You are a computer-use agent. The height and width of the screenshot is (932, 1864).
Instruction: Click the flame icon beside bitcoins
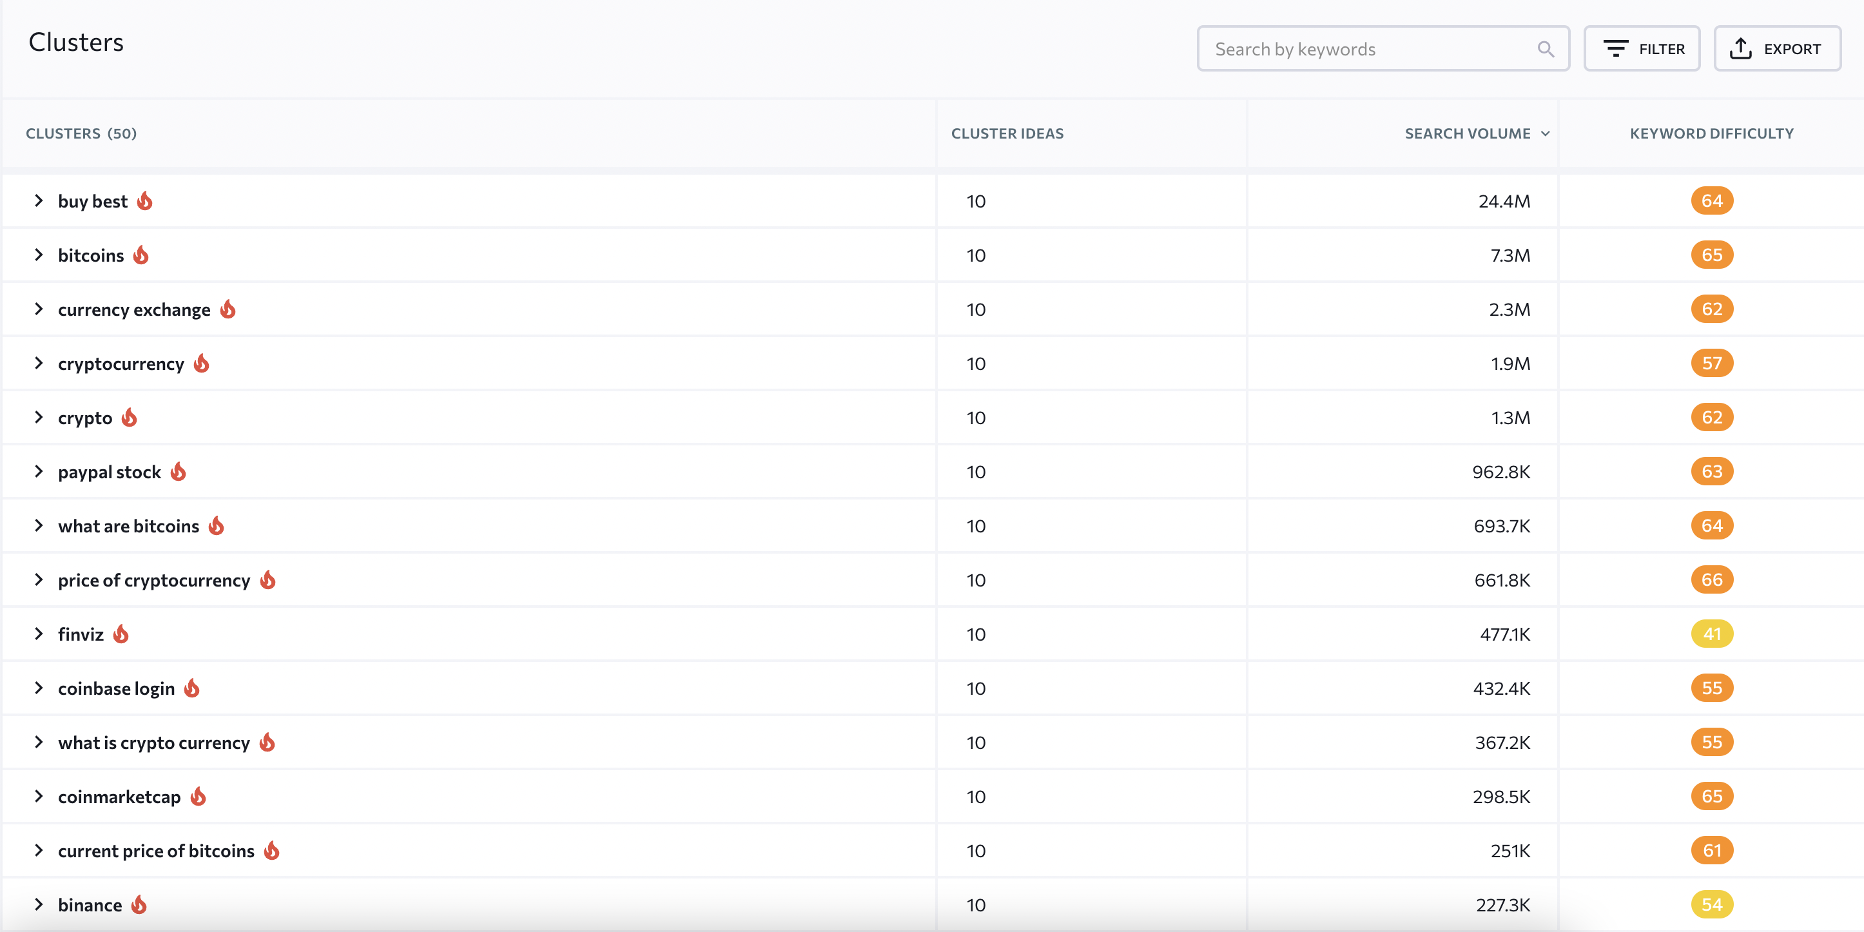[141, 255]
